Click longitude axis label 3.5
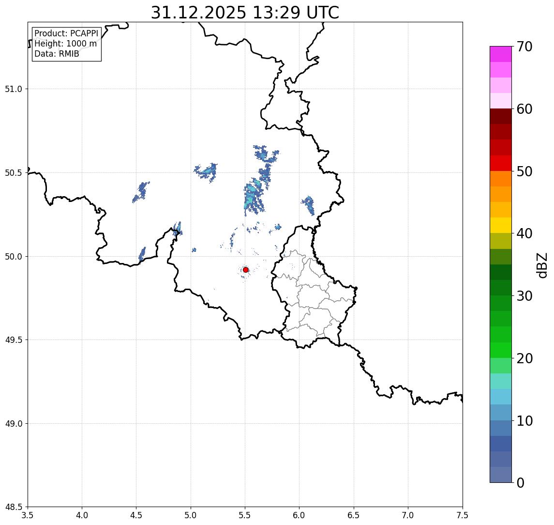This screenshot has height=525, width=554. pos(28,515)
